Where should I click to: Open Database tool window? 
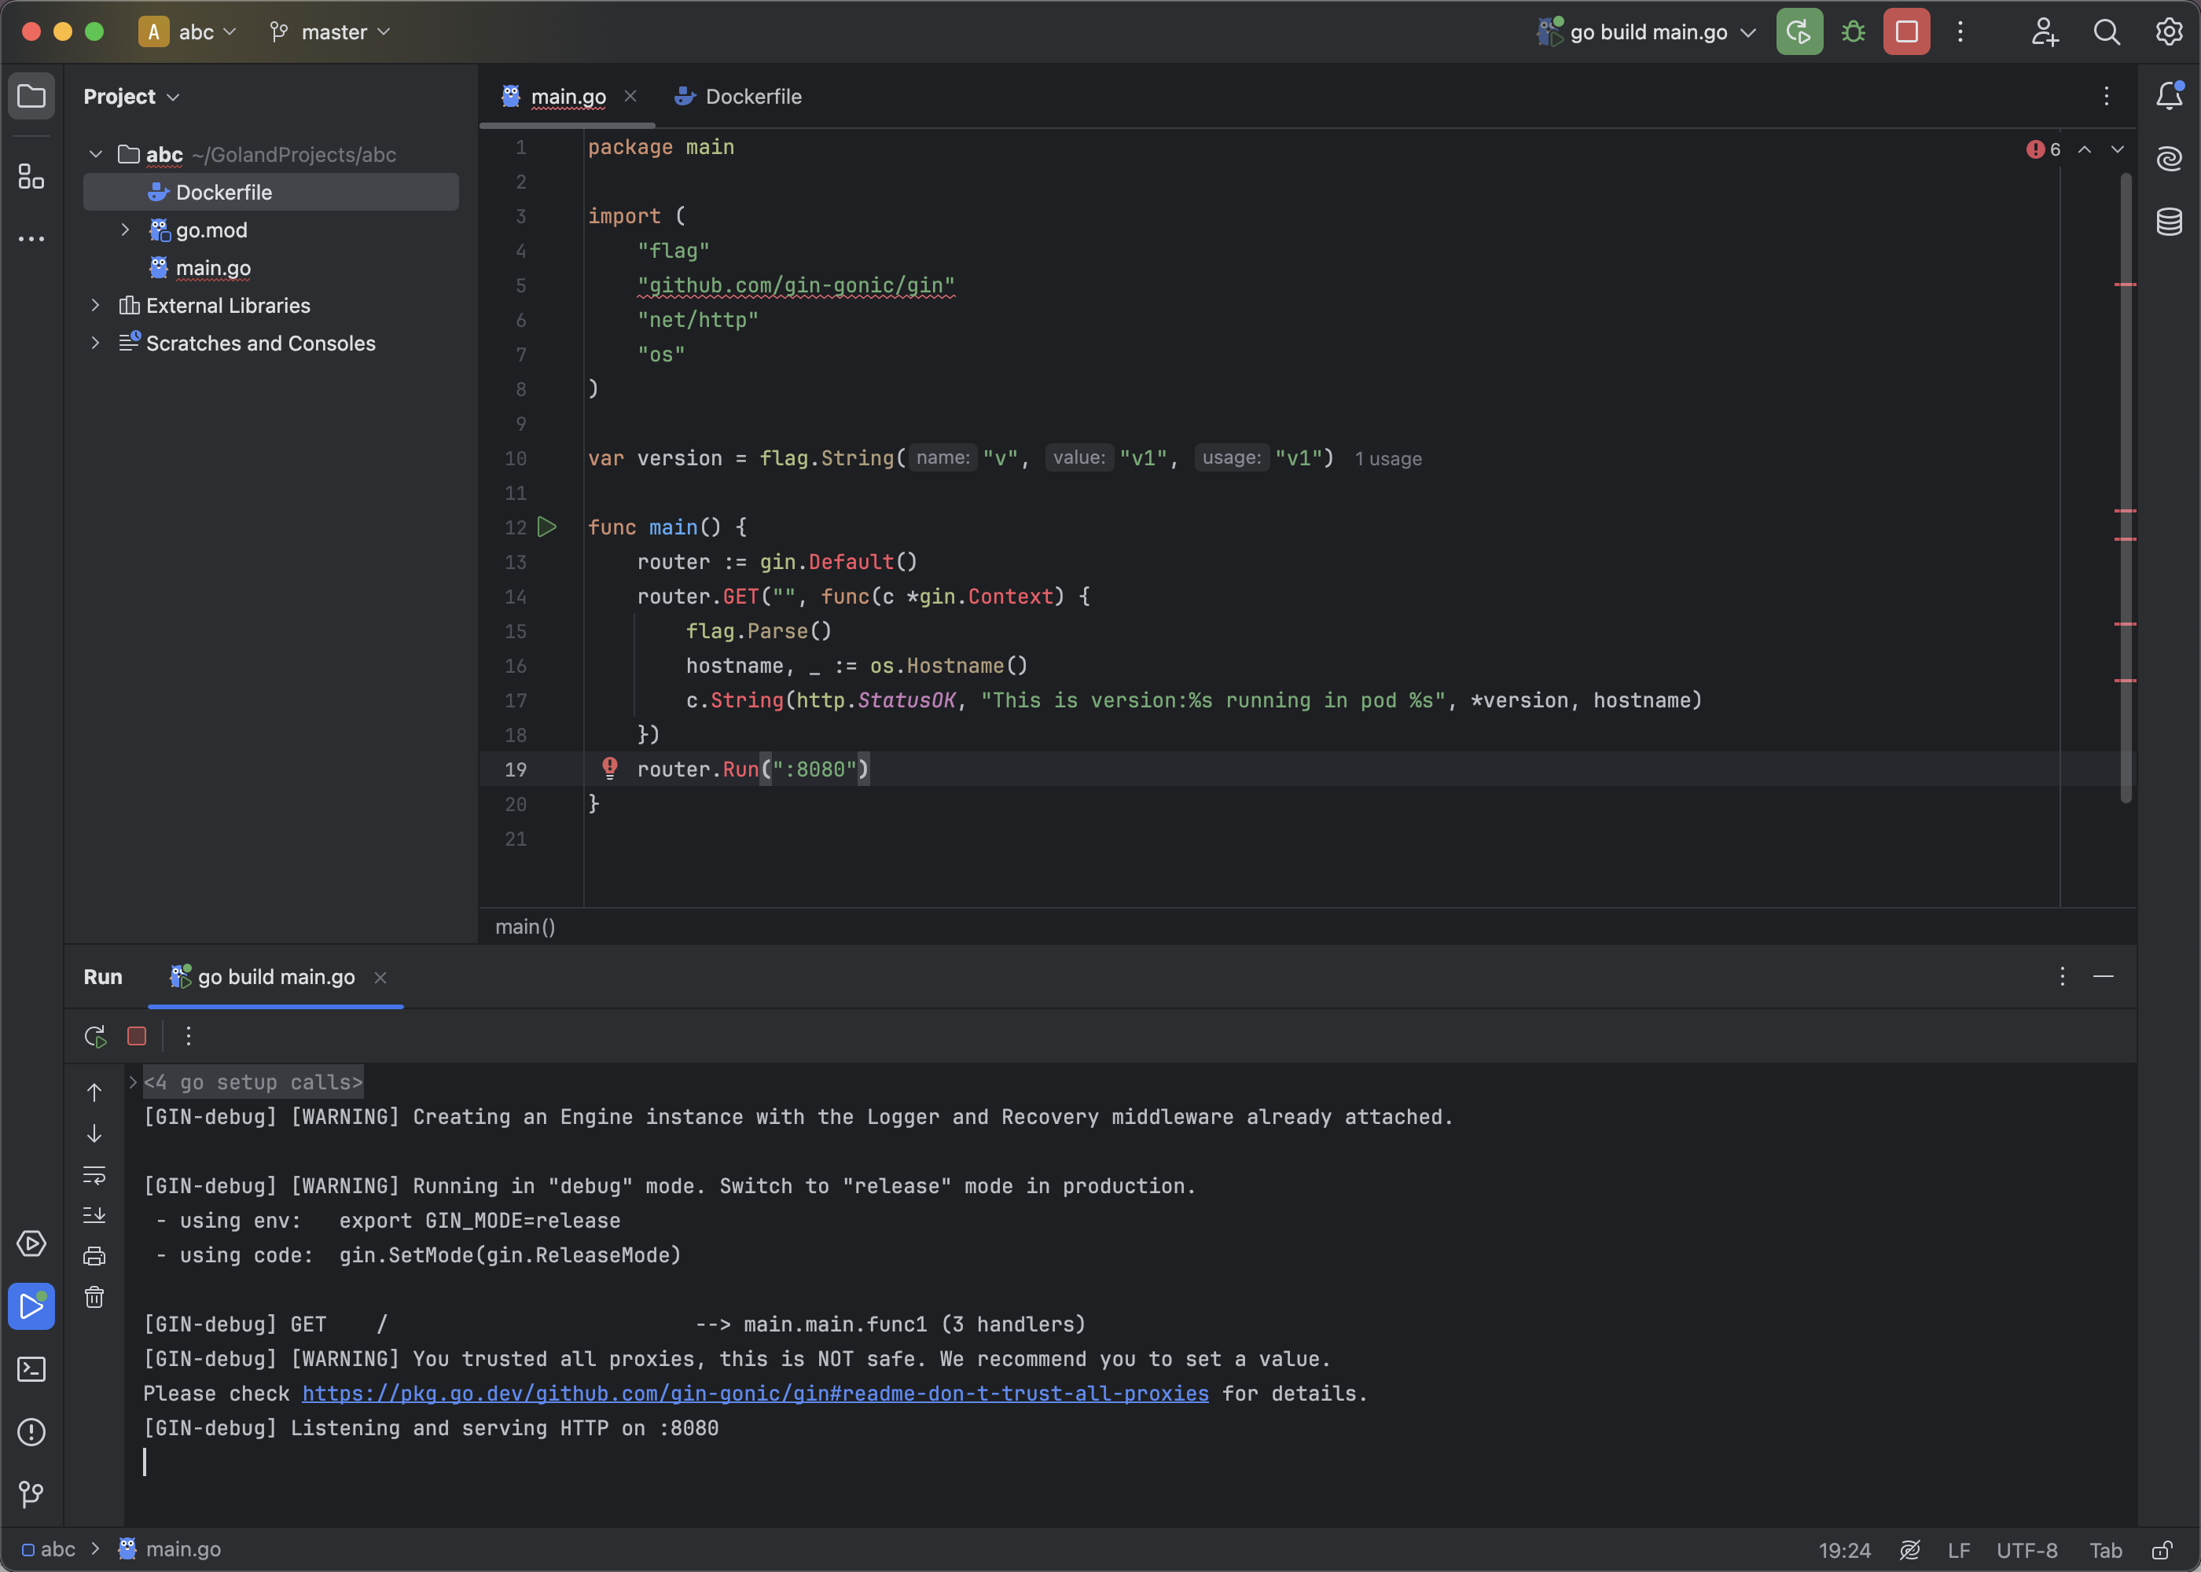point(2169,222)
